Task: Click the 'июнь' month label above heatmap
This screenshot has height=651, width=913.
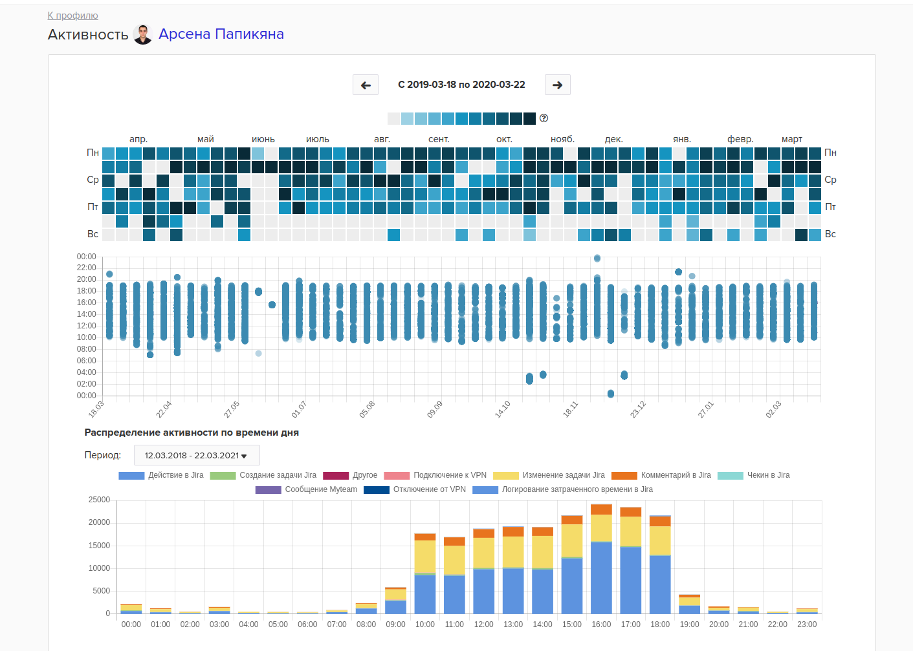Action: [263, 139]
